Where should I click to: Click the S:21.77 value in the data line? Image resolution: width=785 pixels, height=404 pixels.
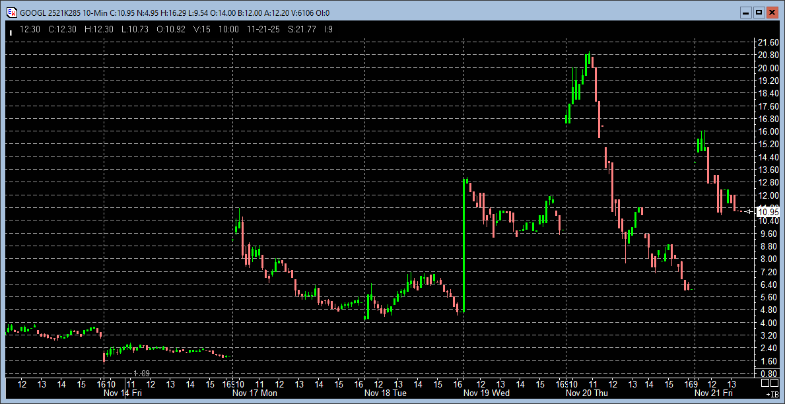click(x=286, y=30)
